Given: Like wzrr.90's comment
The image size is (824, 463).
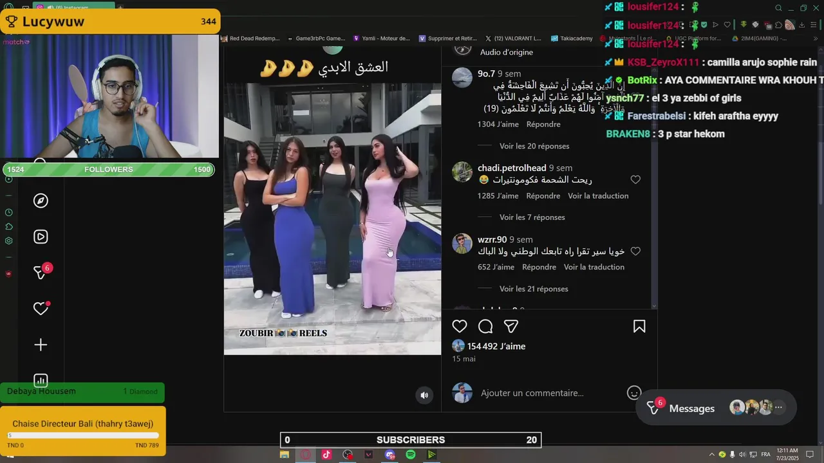Looking at the screenshot, I should (635, 251).
